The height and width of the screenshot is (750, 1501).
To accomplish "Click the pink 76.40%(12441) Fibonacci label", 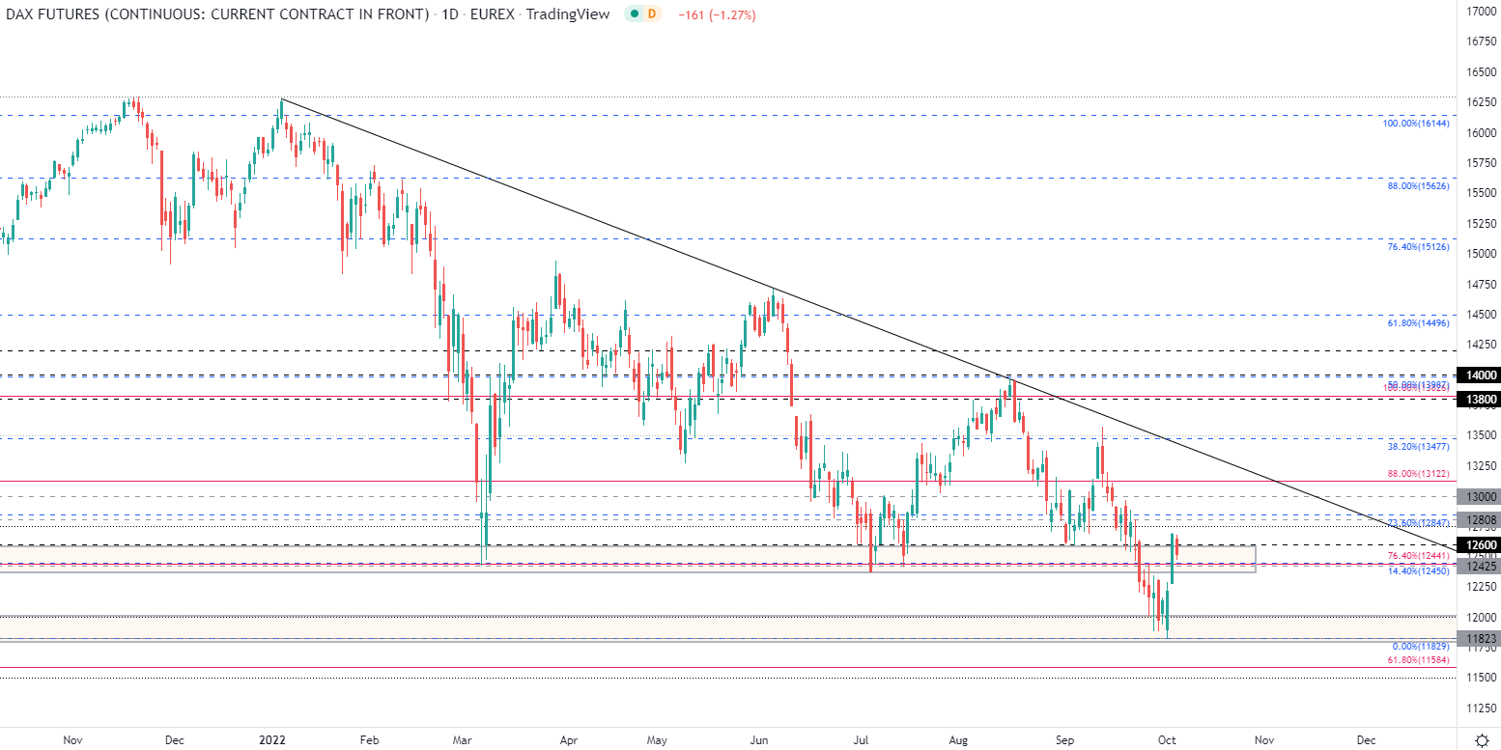I will [x=1418, y=556].
